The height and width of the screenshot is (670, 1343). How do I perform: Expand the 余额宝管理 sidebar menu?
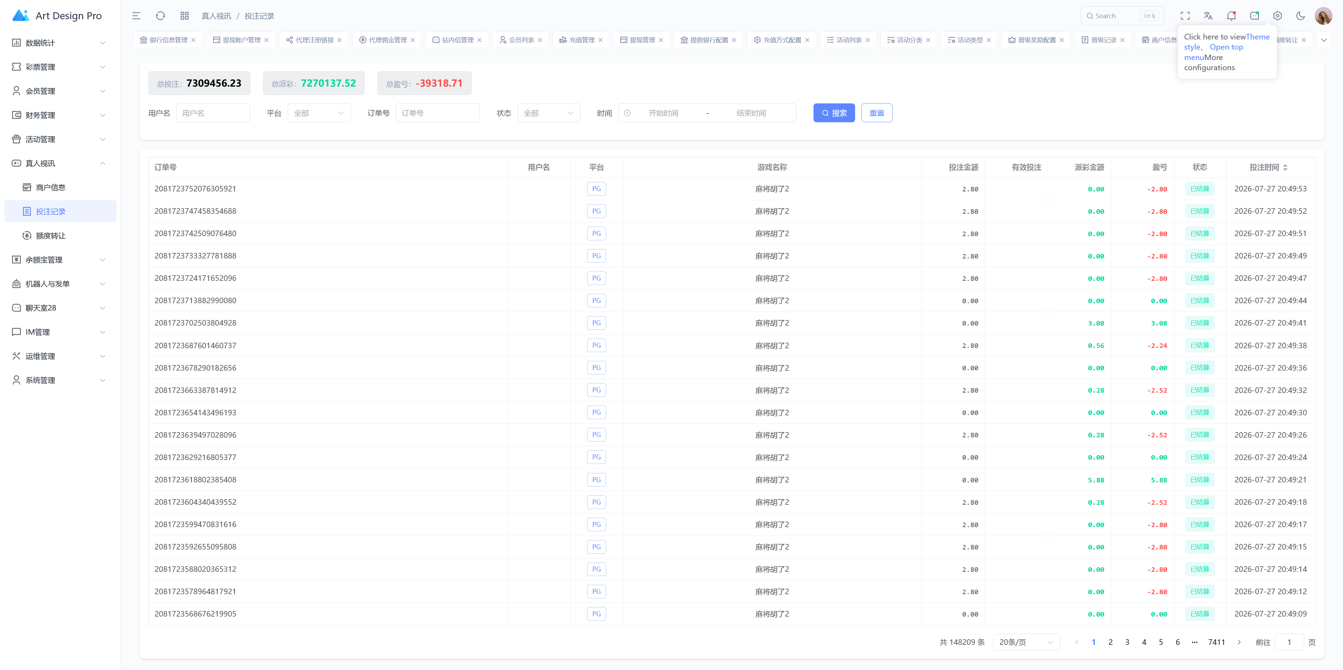(61, 260)
